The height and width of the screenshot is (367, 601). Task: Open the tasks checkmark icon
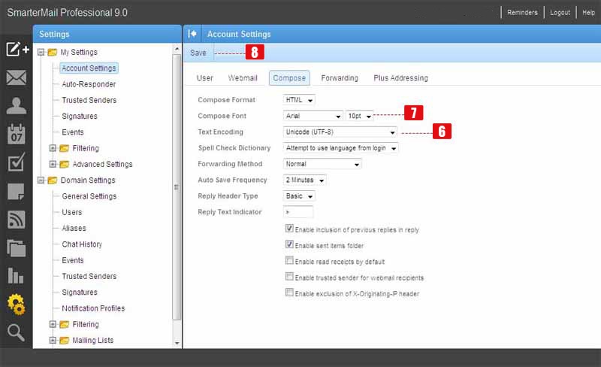pyautogui.click(x=16, y=163)
